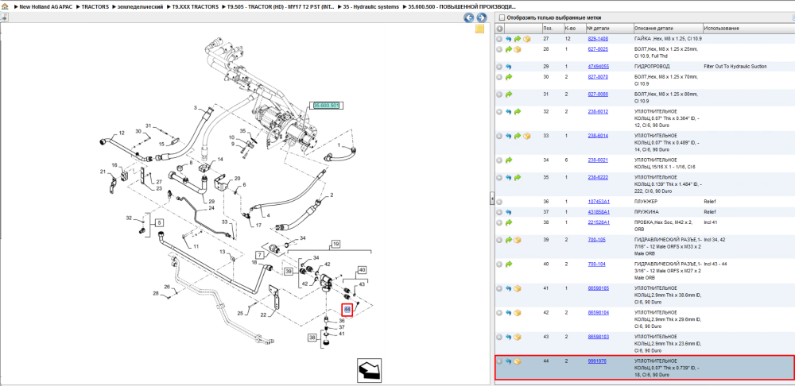
Task: Open part number link 9991976
Action: click(597, 361)
